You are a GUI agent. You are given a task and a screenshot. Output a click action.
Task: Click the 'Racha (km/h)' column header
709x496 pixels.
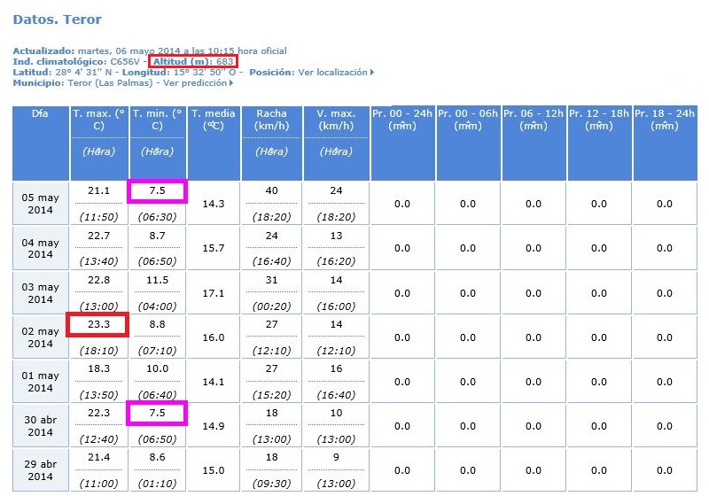[x=271, y=120]
